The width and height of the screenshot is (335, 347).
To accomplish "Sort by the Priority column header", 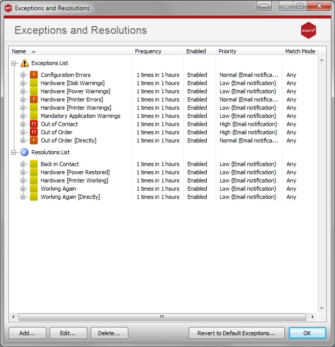I will pos(249,51).
